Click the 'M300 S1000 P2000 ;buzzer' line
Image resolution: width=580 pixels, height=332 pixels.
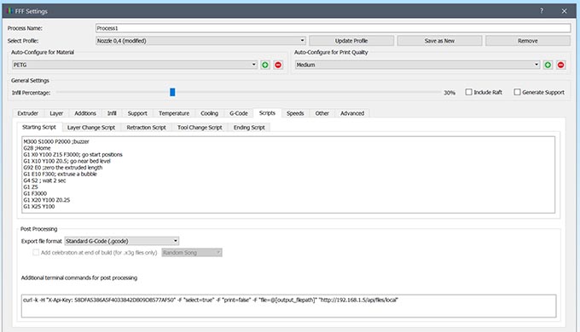56,141
